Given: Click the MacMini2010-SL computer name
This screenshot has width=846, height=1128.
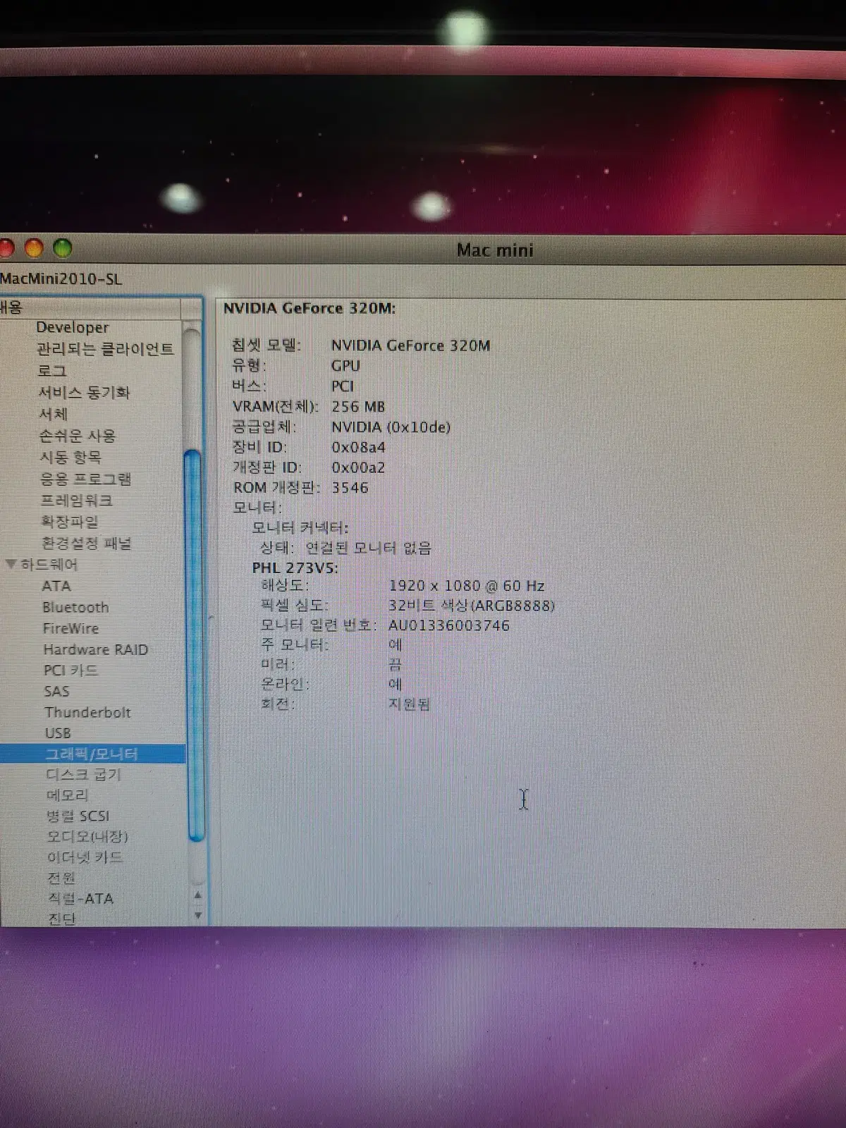Looking at the screenshot, I should 61,278.
